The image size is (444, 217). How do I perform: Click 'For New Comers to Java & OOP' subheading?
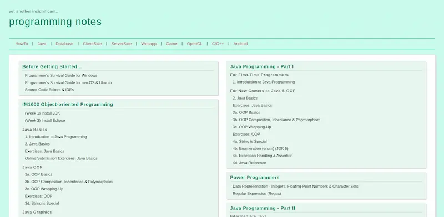click(x=263, y=91)
